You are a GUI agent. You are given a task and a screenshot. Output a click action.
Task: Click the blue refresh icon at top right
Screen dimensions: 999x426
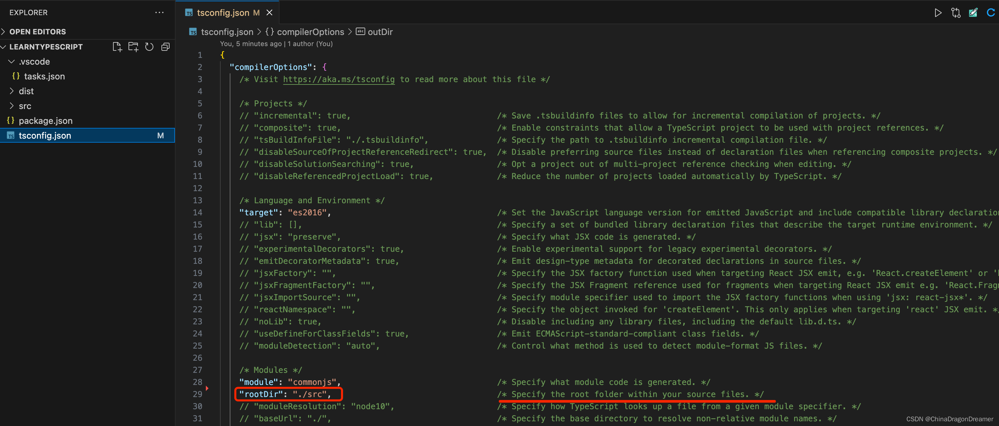pos(991,13)
